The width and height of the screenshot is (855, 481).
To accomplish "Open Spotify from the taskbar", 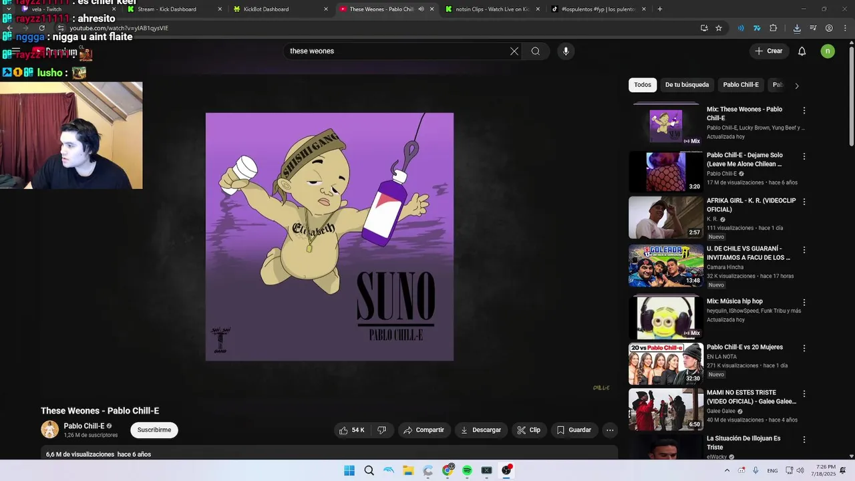I will click(467, 470).
